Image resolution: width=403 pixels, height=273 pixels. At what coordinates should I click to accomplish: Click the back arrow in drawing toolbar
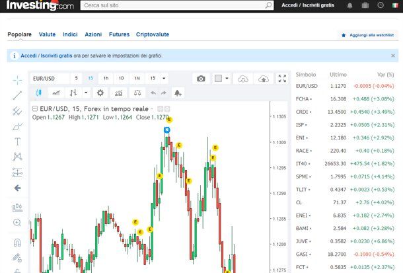pos(17,188)
